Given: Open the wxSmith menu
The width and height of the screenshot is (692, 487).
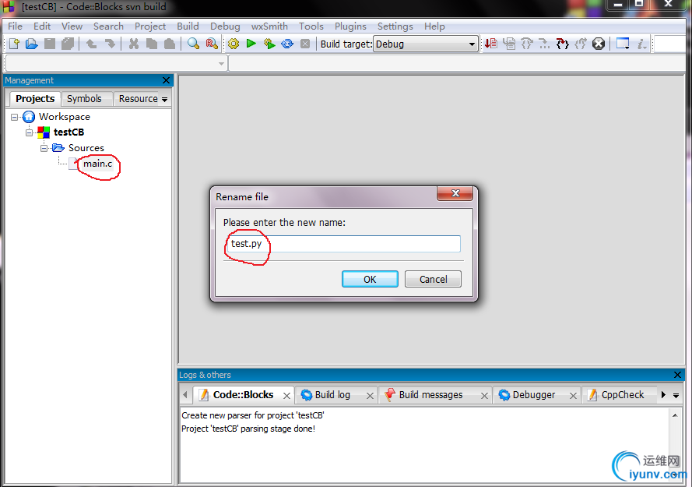Looking at the screenshot, I should coord(269,26).
